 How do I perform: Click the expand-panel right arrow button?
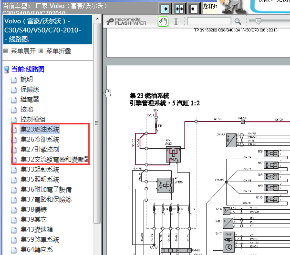click(165, 9)
